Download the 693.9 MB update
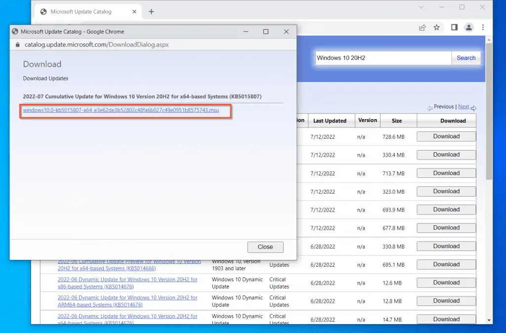506x333 pixels. point(446,209)
